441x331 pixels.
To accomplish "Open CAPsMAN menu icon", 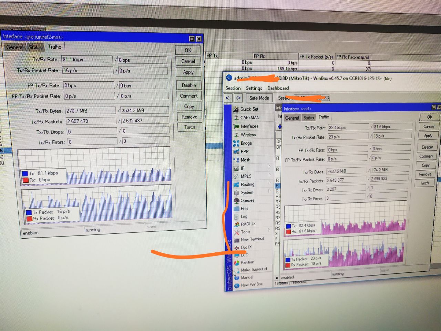I will (x=236, y=118).
